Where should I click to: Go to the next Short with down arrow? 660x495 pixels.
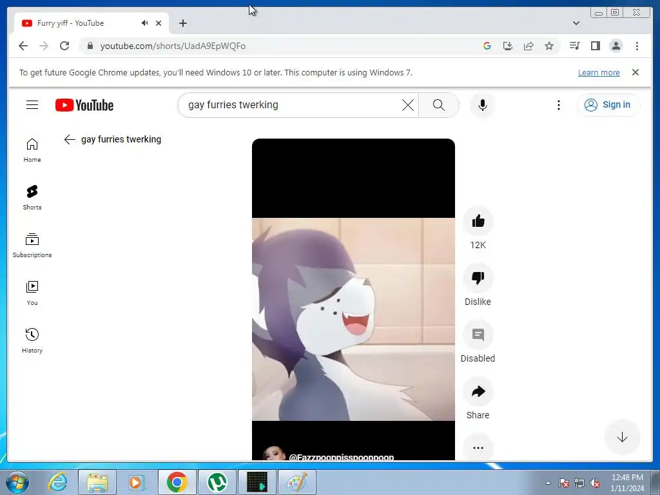[x=622, y=438]
